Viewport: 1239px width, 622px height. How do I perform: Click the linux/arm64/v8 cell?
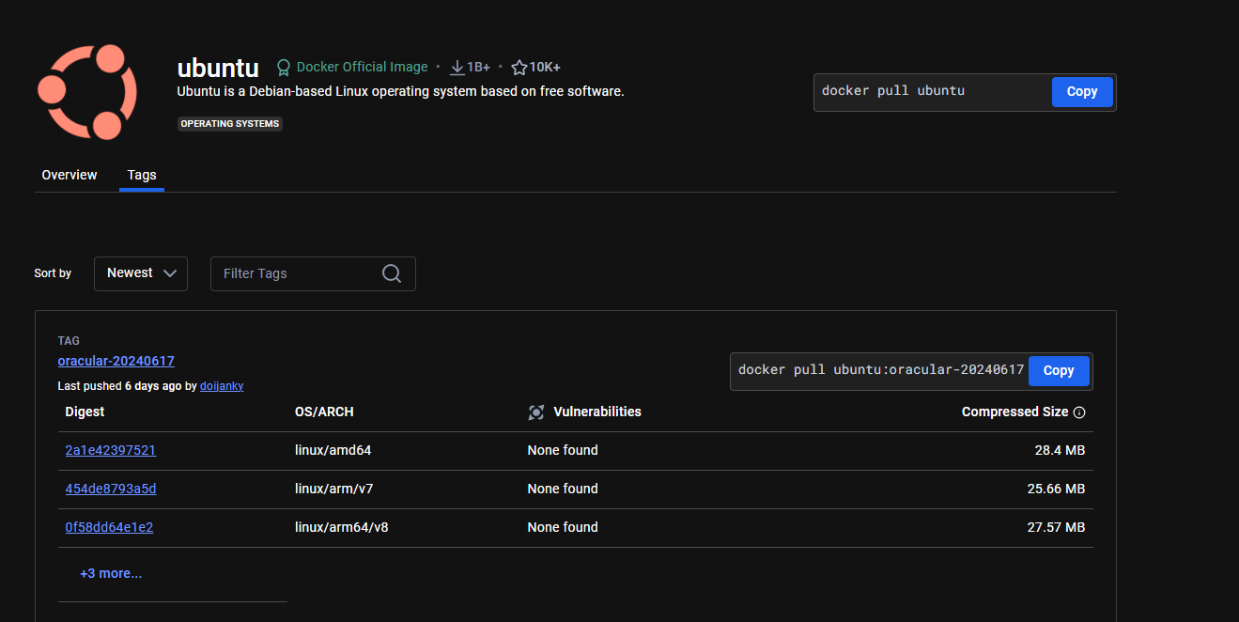[342, 527]
